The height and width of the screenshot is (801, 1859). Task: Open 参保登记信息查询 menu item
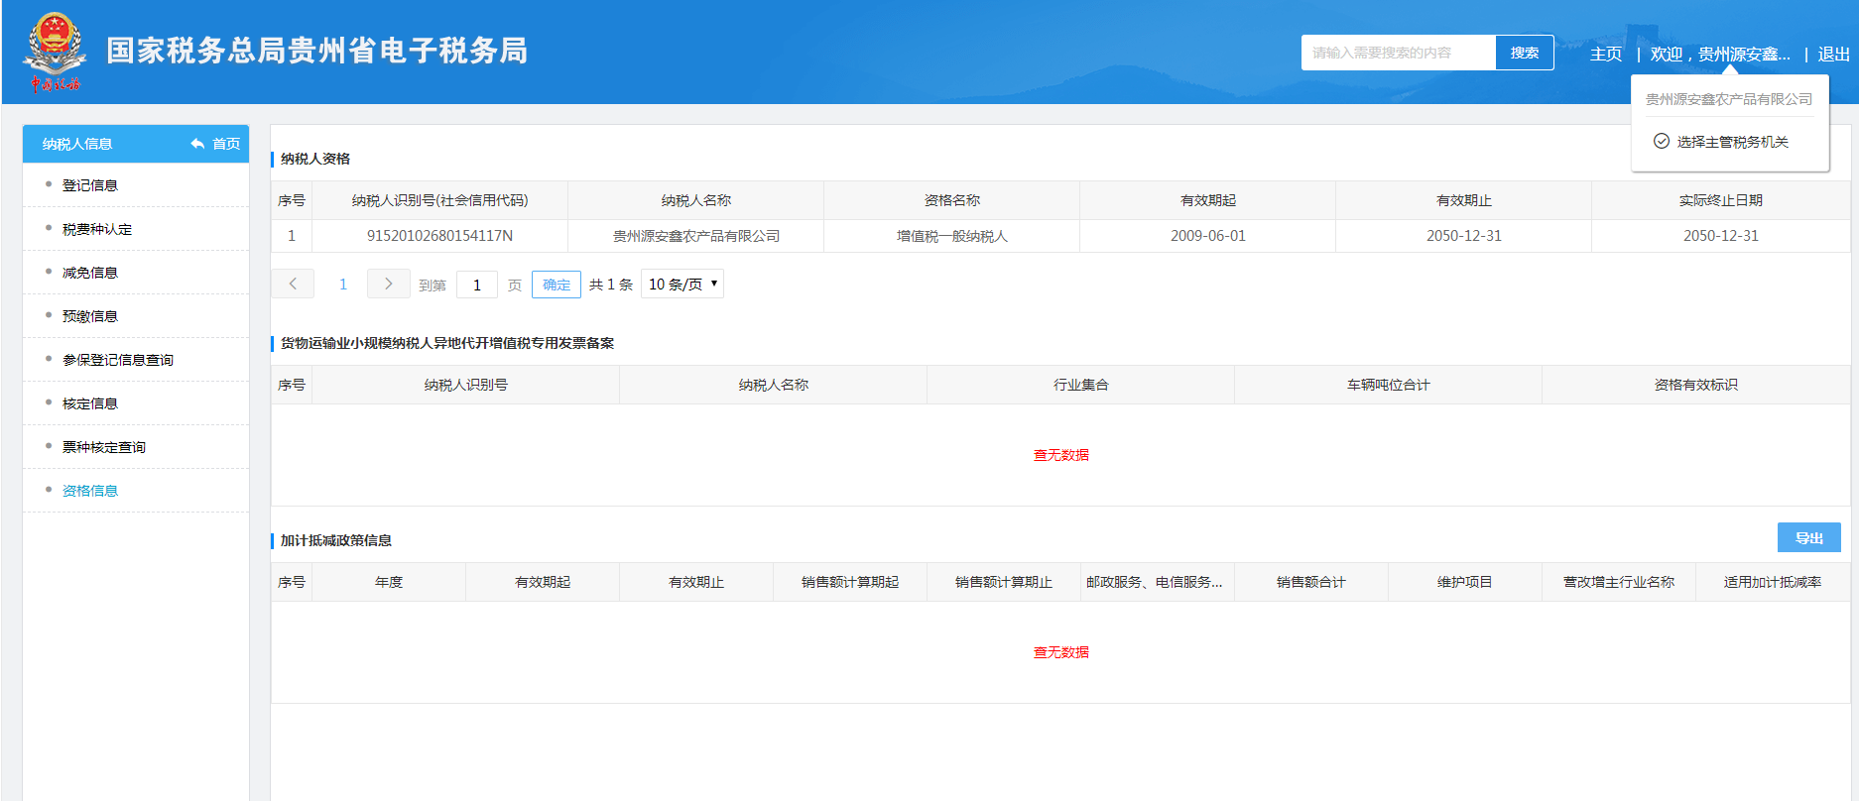pos(118,360)
